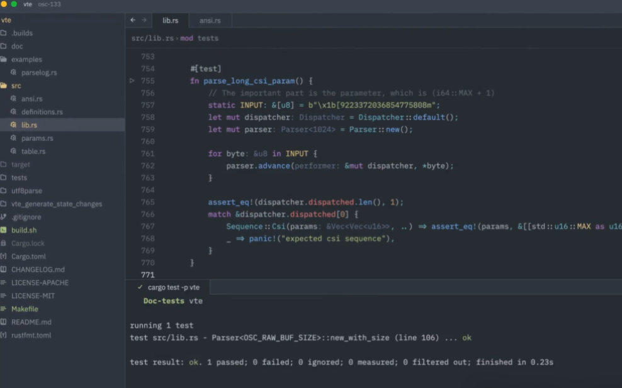Image resolution: width=622 pixels, height=388 pixels.
Task: Click the TOML icon beside Cargo.toml
Action: click(x=4, y=256)
